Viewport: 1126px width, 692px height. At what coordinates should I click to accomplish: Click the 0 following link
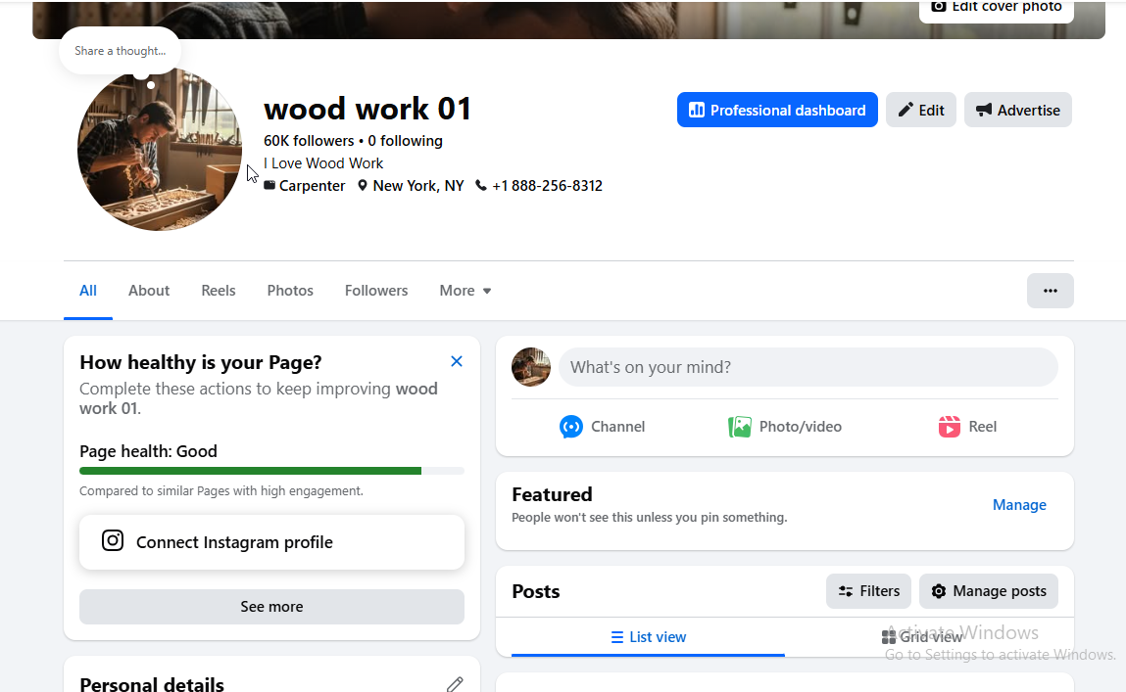(x=405, y=141)
